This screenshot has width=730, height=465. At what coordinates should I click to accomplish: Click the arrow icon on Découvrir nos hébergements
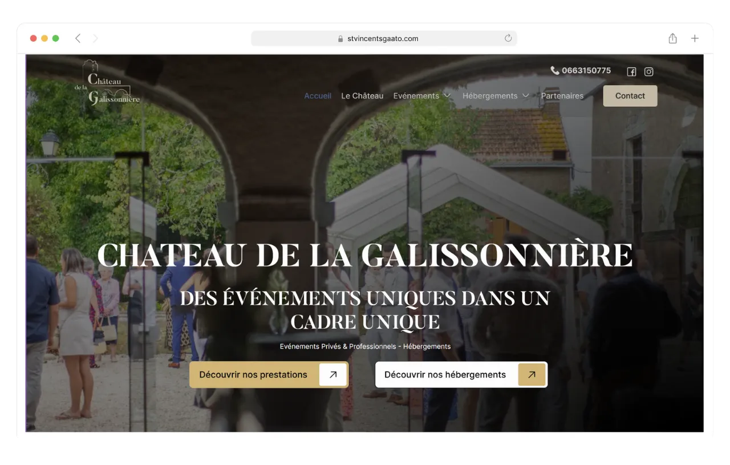tap(532, 375)
